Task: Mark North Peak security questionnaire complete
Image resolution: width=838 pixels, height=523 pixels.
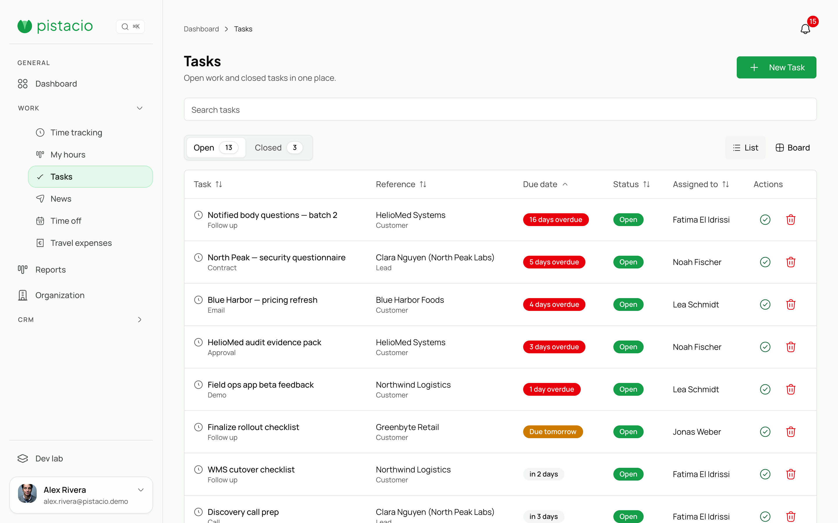Action: pyautogui.click(x=765, y=262)
